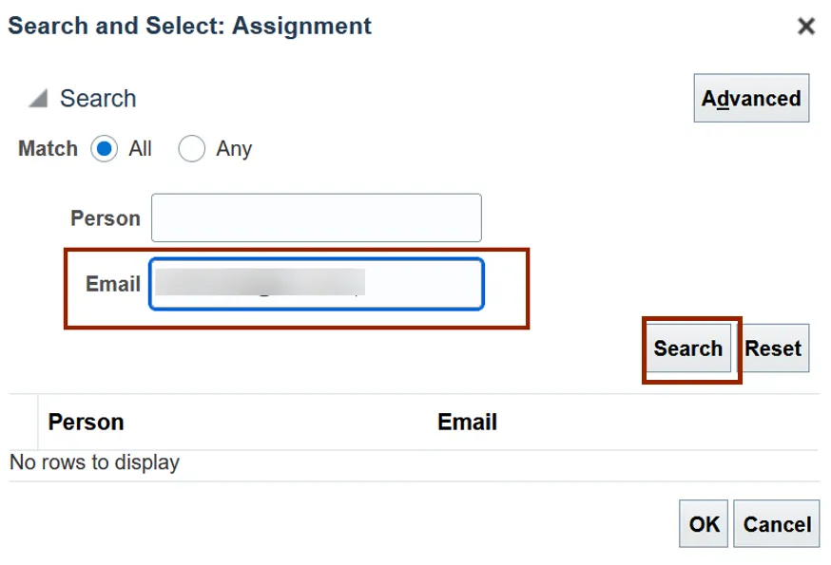The width and height of the screenshot is (831, 565).
Task: Sort by the Person column header
Action: click(87, 422)
